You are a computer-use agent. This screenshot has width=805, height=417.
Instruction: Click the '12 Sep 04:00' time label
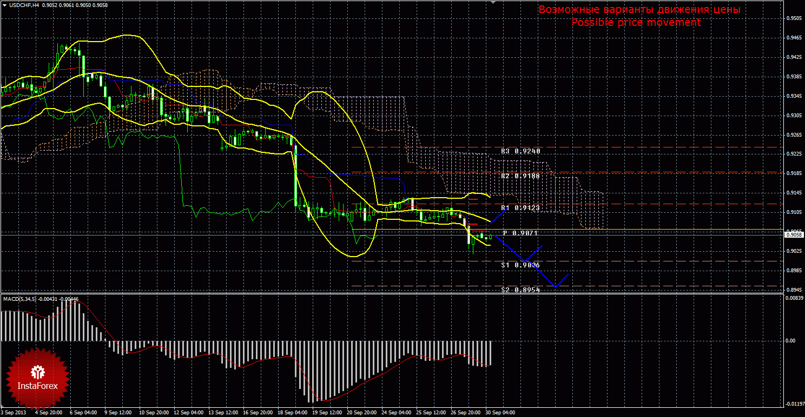click(x=188, y=413)
